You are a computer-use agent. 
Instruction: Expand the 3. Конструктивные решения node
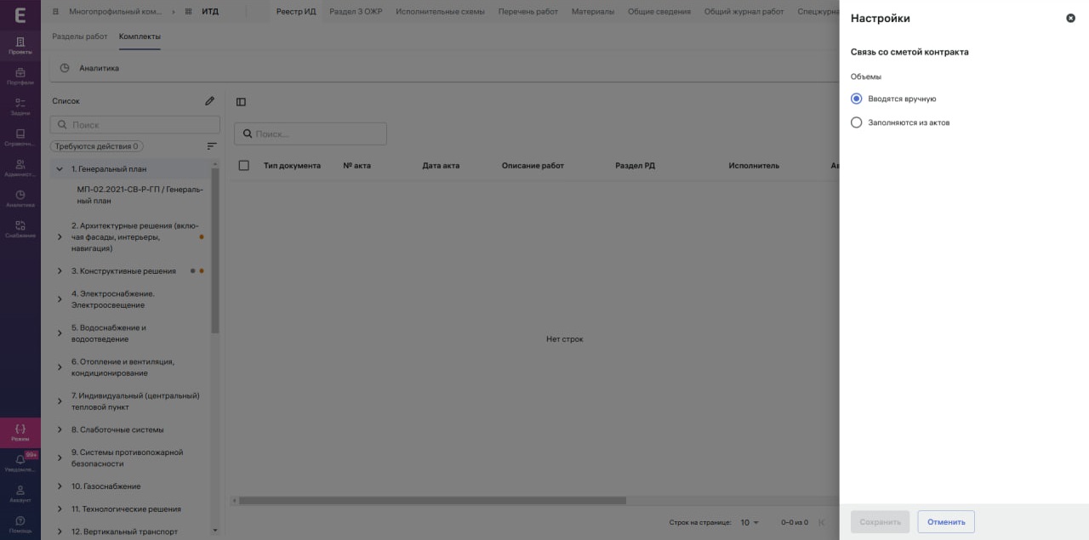tap(60, 271)
